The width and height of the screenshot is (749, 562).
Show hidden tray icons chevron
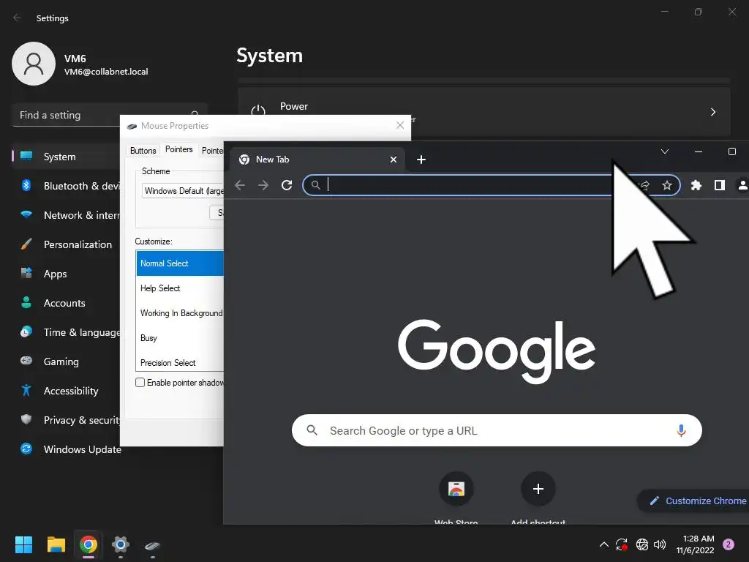[603, 544]
